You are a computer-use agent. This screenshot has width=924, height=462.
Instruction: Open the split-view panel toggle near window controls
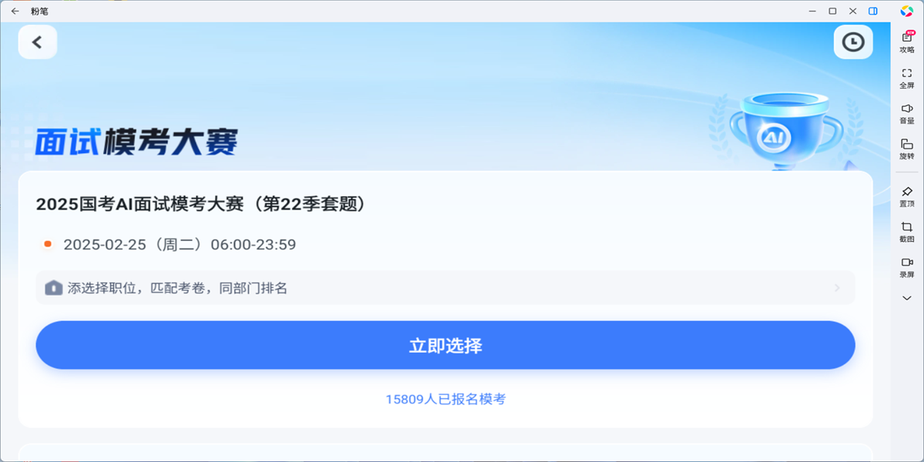(873, 11)
